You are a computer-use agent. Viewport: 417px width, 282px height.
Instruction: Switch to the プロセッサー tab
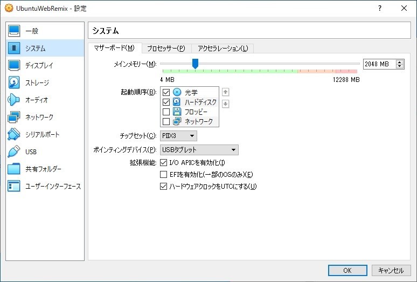[x=166, y=49]
